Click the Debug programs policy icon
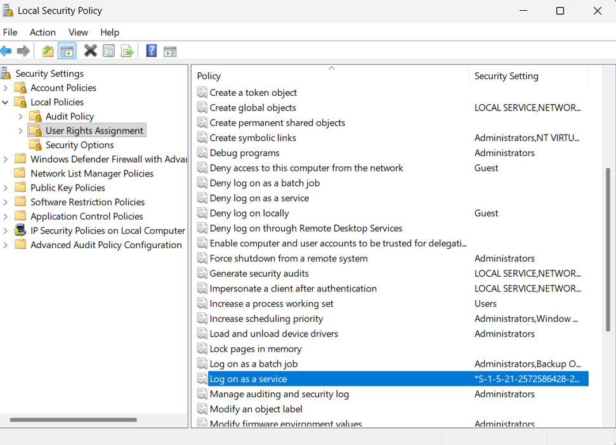Image resolution: width=616 pixels, height=445 pixels. coord(202,153)
